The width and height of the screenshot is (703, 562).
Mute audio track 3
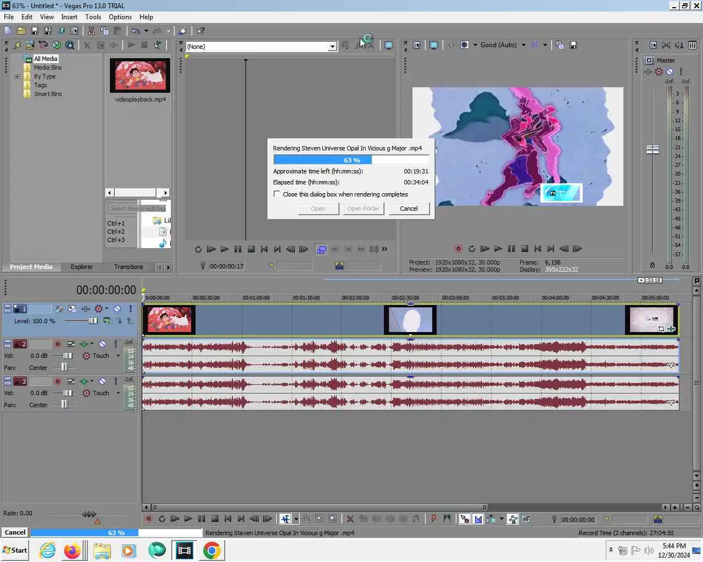[x=102, y=381]
